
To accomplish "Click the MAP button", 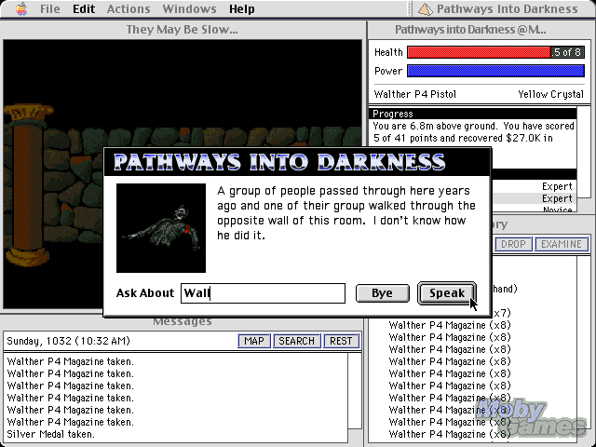I will pos(254,341).
